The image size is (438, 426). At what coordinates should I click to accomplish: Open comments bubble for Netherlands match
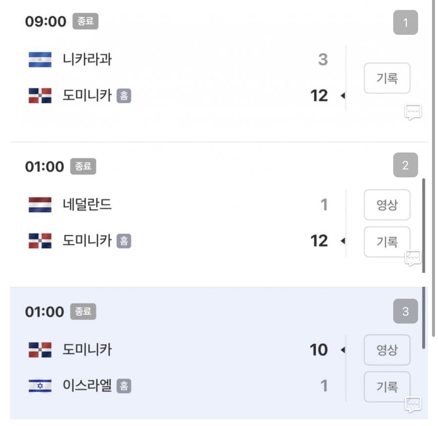coord(413,258)
